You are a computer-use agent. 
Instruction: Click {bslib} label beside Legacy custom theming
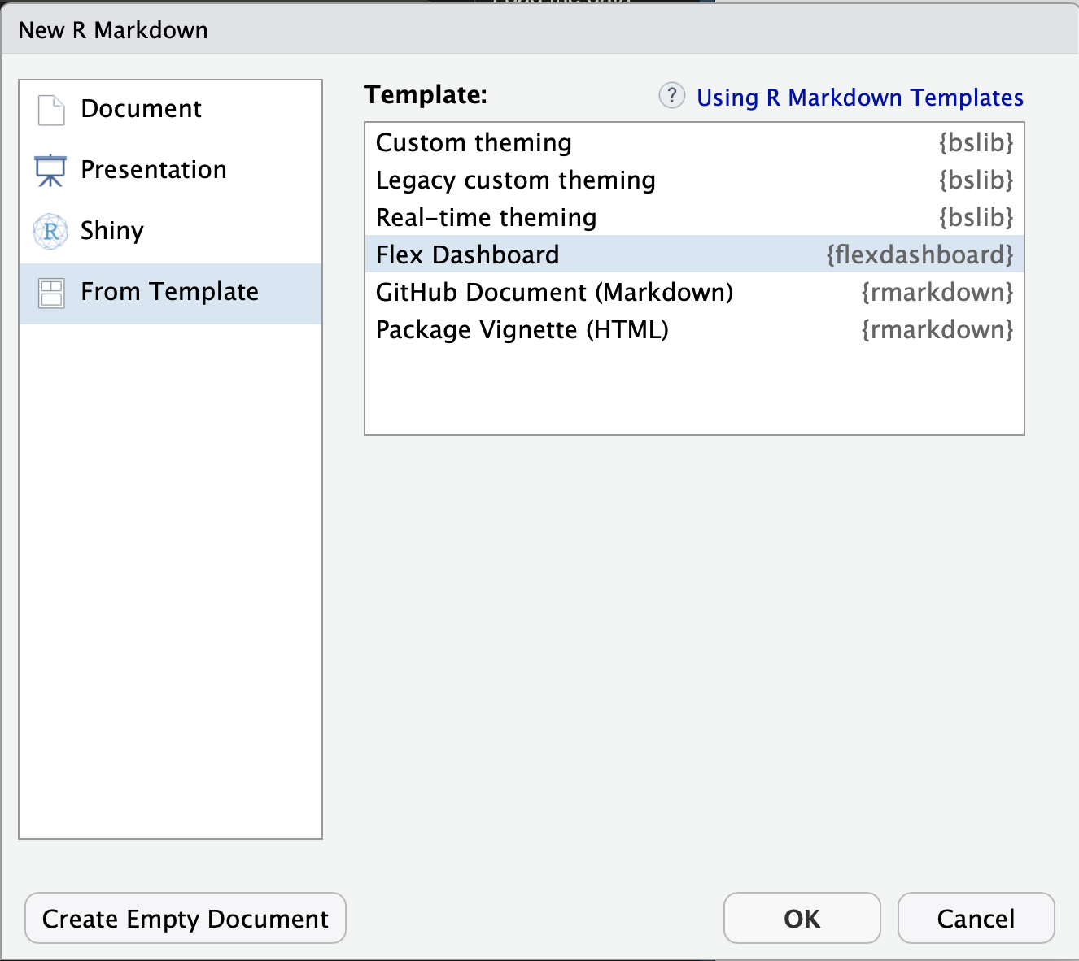coord(976,180)
